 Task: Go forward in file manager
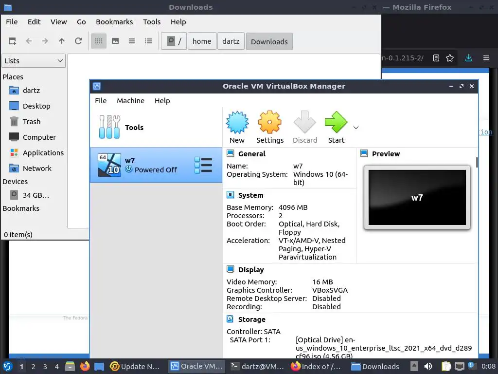(x=45, y=41)
